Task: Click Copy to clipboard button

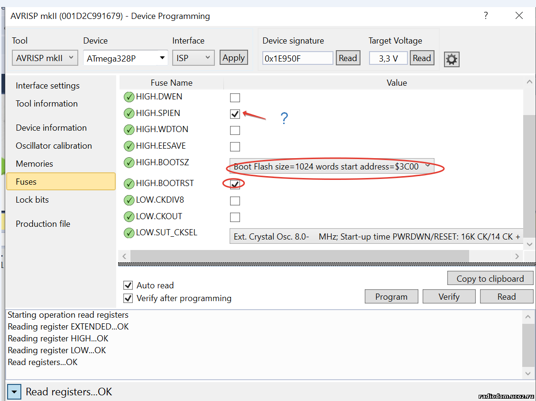Action: (490, 278)
